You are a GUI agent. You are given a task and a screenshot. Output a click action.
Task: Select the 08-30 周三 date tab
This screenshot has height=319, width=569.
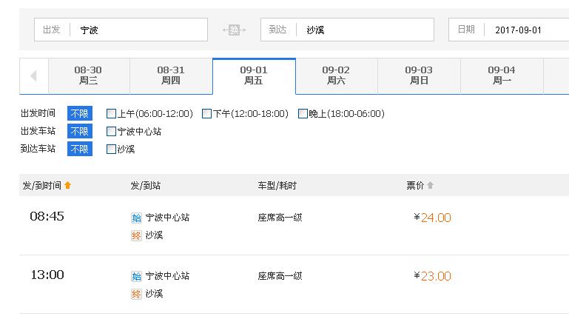pyautogui.click(x=88, y=75)
